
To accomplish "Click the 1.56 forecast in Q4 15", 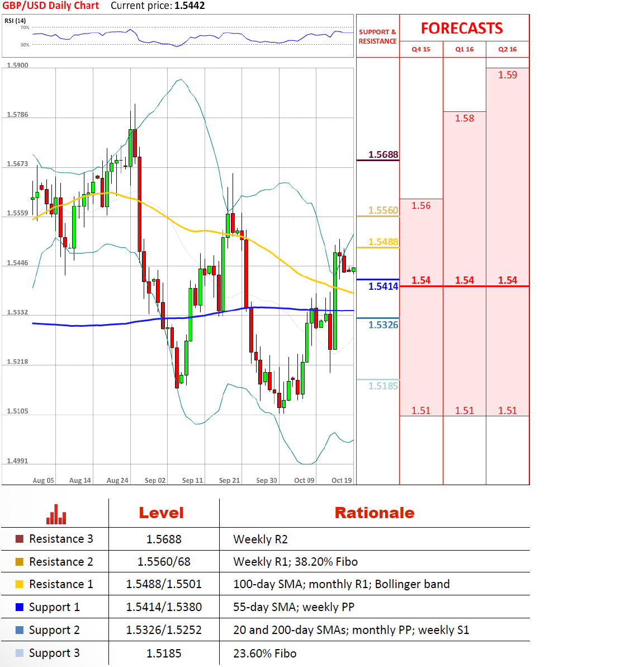I will coord(421,205).
